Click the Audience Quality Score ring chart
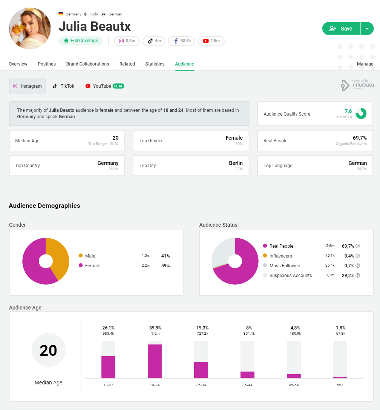The height and width of the screenshot is (410, 380). (x=361, y=113)
